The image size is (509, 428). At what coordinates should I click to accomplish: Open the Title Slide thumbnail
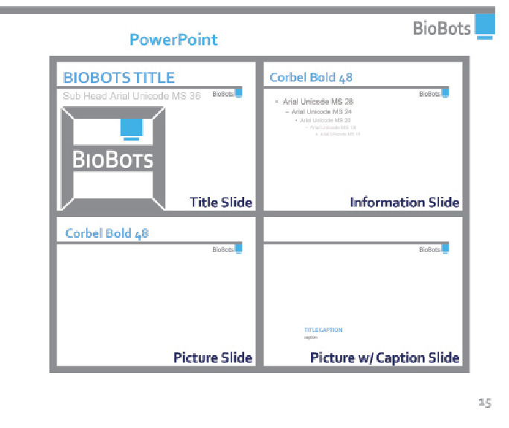pyautogui.click(x=156, y=137)
